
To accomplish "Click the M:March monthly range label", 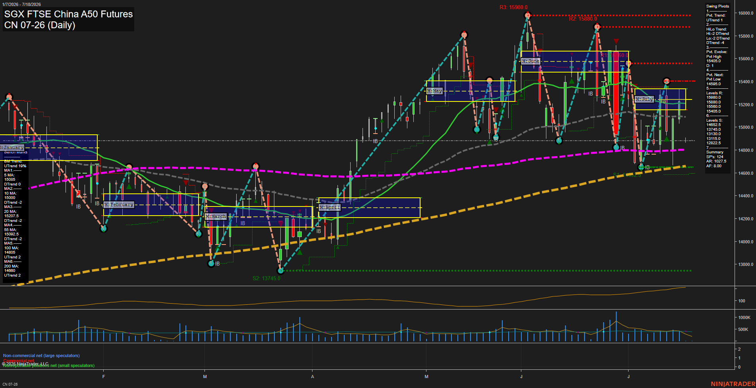I will tap(216, 216).
